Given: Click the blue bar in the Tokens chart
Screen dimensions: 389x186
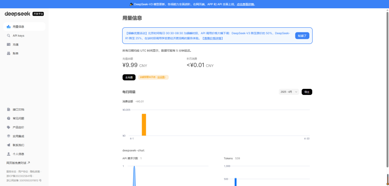Looking at the screenshot, I should click(x=236, y=182).
